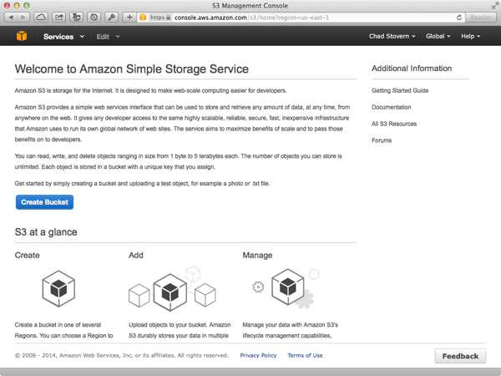Image resolution: width=501 pixels, height=376 pixels.
Task: Go forward with the Safari forward arrow
Action: tap(23, 18)
